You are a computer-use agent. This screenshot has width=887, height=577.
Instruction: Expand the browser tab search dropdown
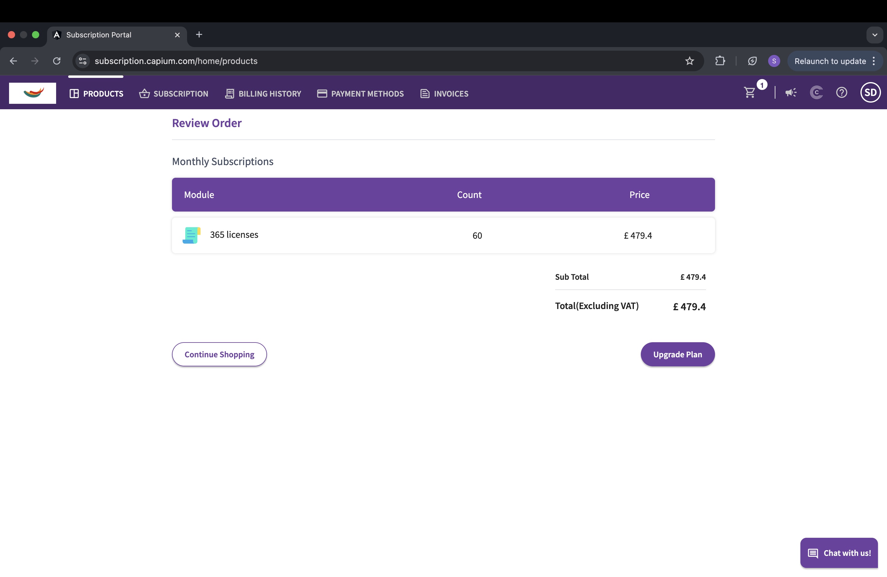[x=874, y=35]
